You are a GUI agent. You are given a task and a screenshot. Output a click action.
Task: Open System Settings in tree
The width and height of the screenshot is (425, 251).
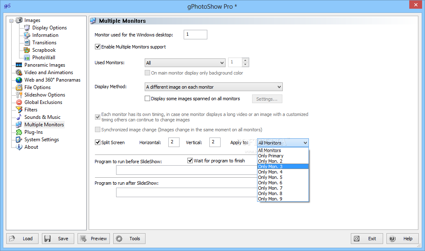click(x=41, y=140)
